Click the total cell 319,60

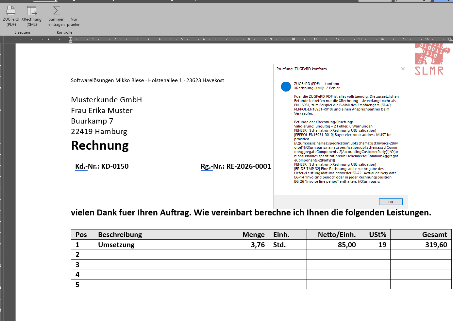click(x=421, y=245)
